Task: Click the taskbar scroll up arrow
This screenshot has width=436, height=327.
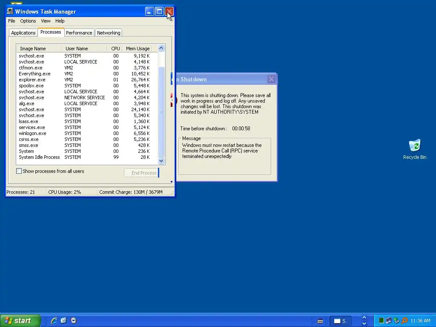Action: pyautogui.click(x=364, y=317)
